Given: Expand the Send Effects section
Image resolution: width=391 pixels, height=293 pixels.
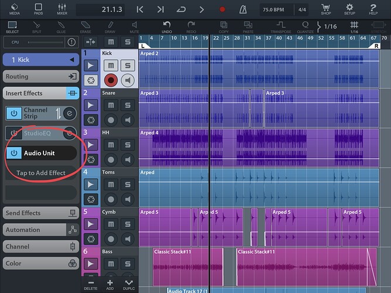Looking at the screenshot, I should (41, 213).
